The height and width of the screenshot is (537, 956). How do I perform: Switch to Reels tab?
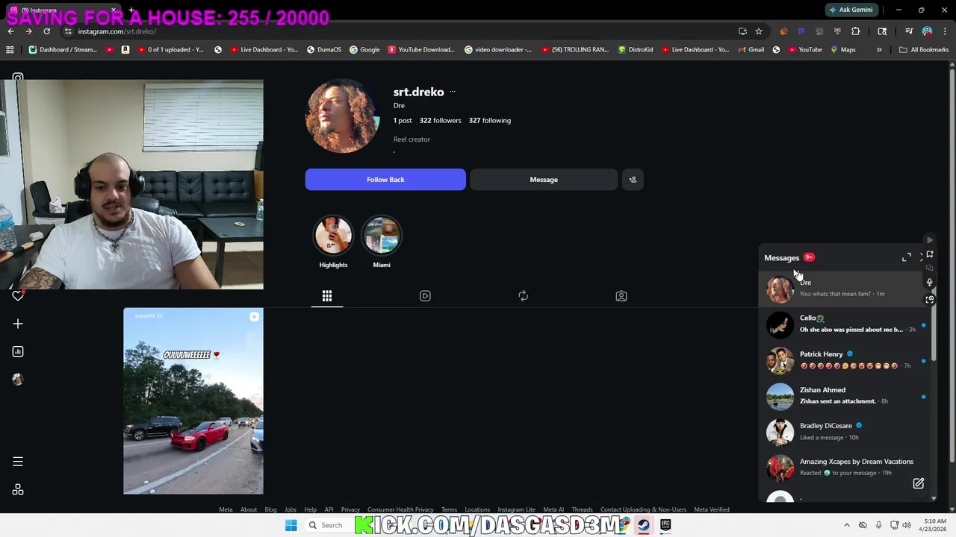[425, 296]
